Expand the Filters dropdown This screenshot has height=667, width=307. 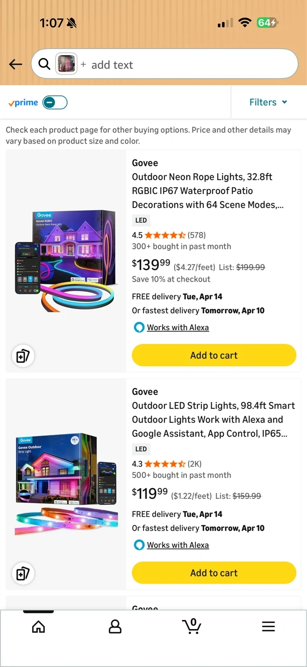pyautogui.click(x=269, y=102)
